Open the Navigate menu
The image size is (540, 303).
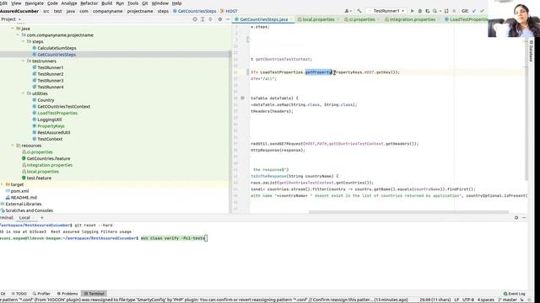pyautogui.click(x=35, y=3)
